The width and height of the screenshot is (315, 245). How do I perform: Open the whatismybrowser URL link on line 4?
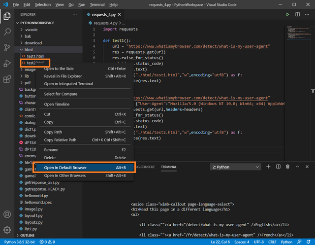coord(198,46)
